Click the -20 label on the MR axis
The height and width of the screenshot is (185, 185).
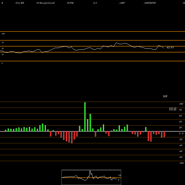181,139
